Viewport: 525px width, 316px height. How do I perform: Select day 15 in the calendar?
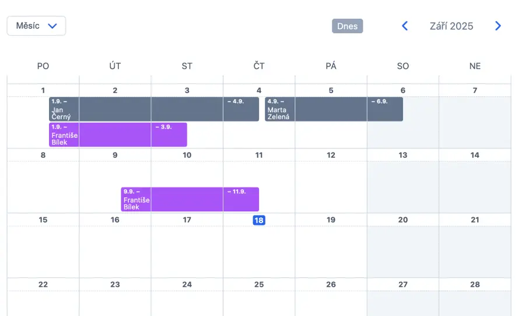[43, 220]
